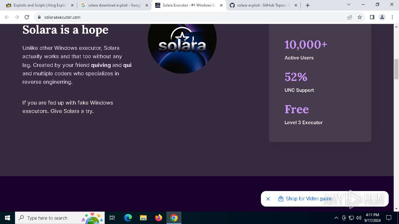Open the volume control tray icon
Image resolution: width=399 pixels, height=224 pixels.
tap(359, 218)
